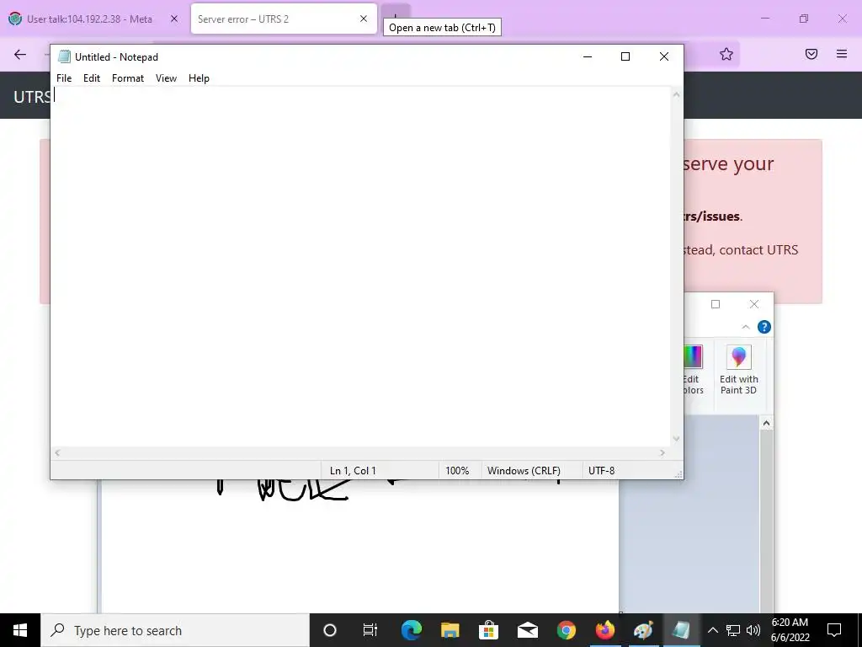Click Notepad horizontal scrollbar right arrow

click(662, 452)
